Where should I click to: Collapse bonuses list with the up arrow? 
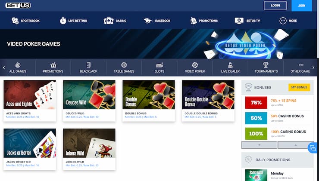coord(296,145)
